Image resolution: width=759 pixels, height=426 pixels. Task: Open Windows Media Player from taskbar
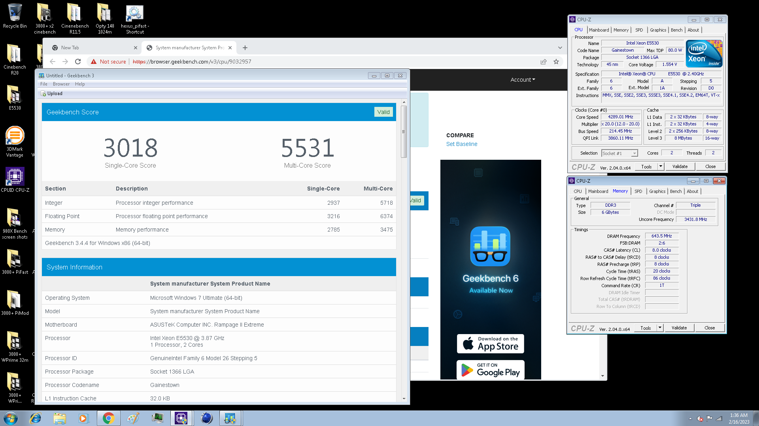click(83, 418)
